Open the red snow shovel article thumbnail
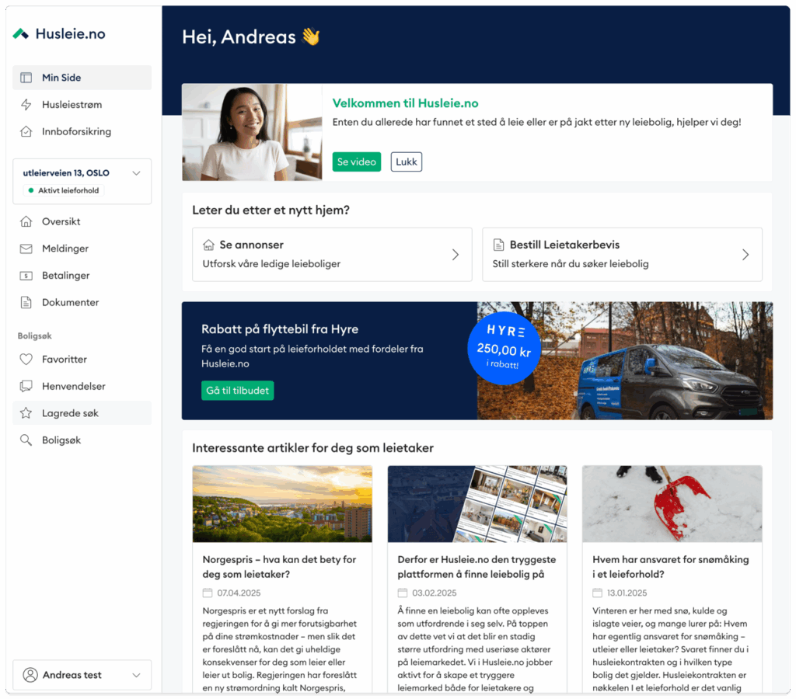Image resolution: width=796 pixels, height=699 pixels. pyautogui.click(x=672, y=504)
